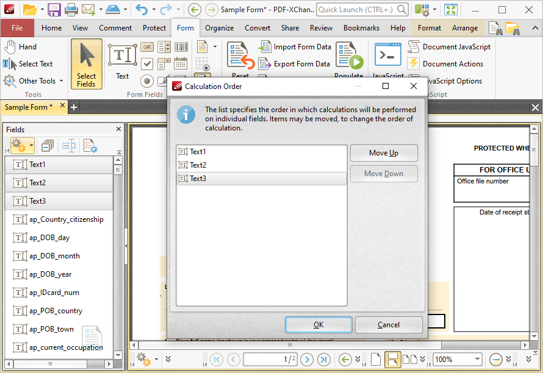Click the page number input field
543x373 pixels.
(x=271, y=360)
